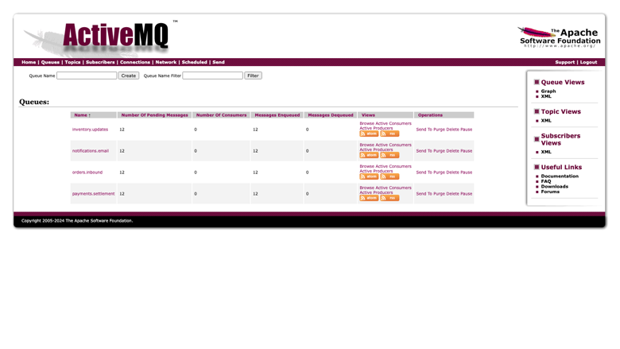This screenshot has width=620, height=349.
Task: Open rss feed for payments.settlement queue
Action: pos(389,198)
